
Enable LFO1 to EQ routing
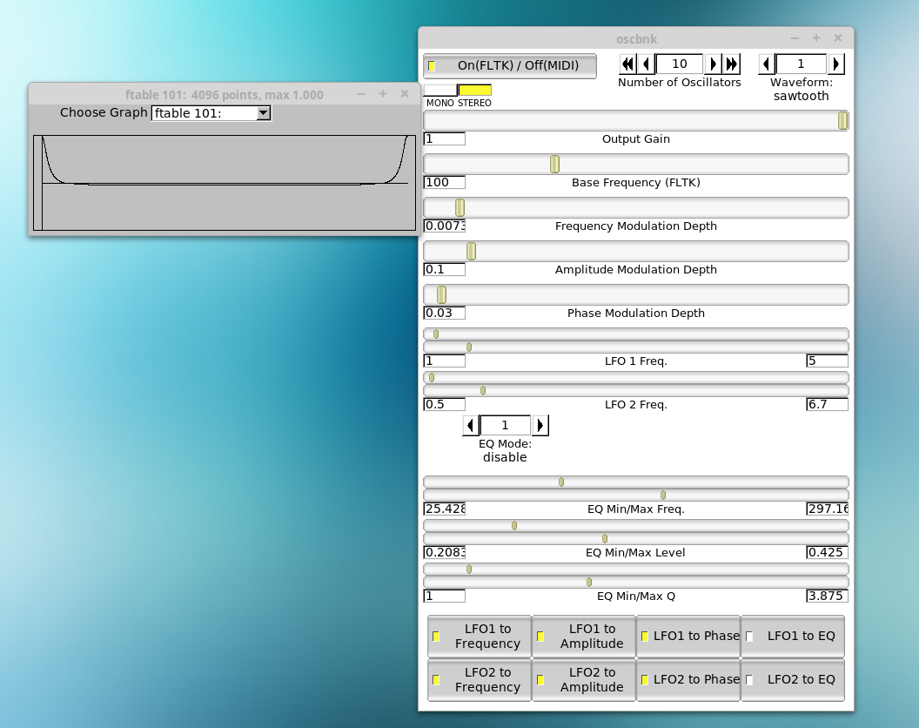pos(793,636)
